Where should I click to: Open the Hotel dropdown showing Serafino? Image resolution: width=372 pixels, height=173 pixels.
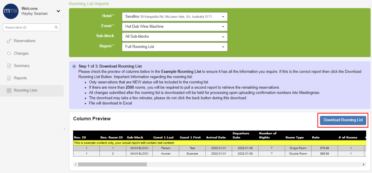point(175,17)
